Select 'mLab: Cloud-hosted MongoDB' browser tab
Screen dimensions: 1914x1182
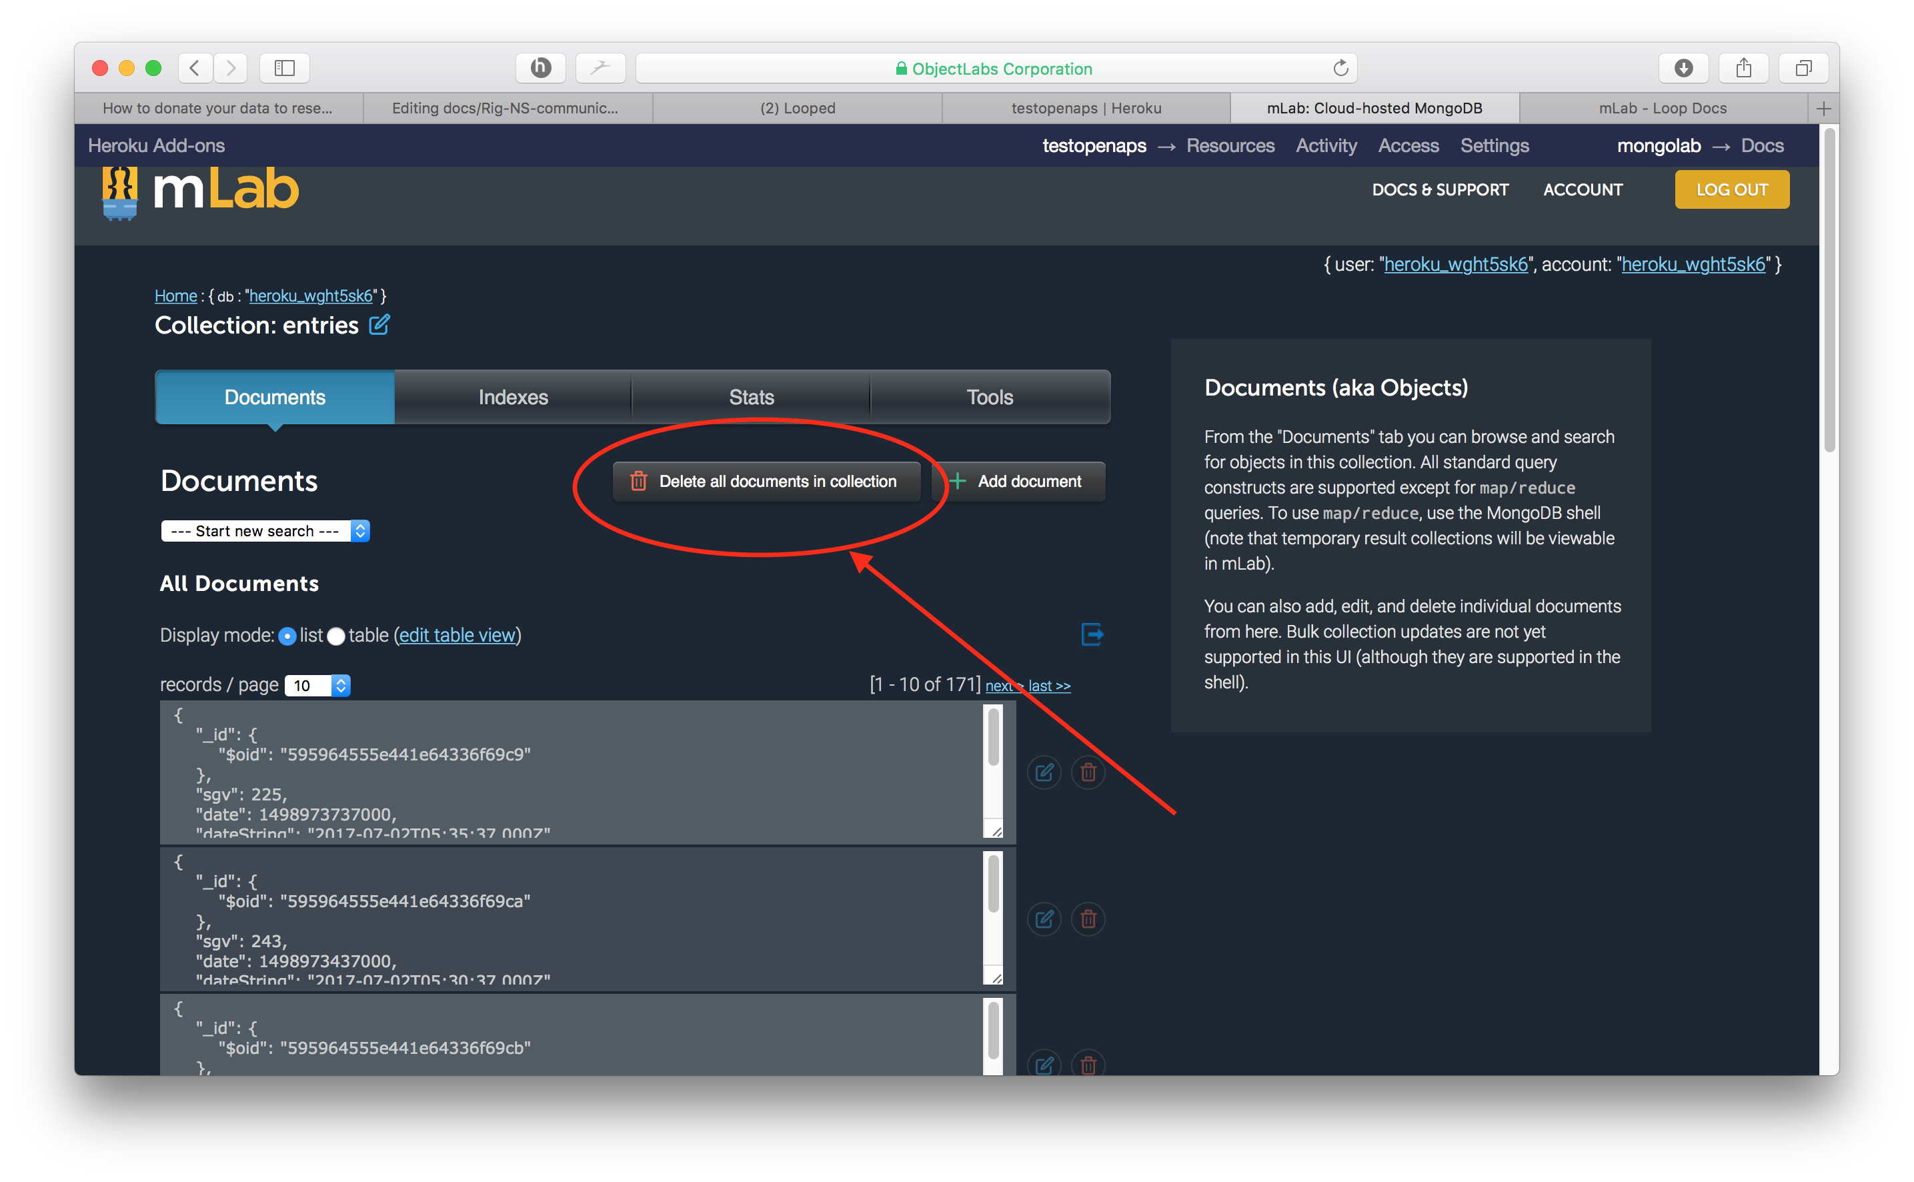(1374, 109)
